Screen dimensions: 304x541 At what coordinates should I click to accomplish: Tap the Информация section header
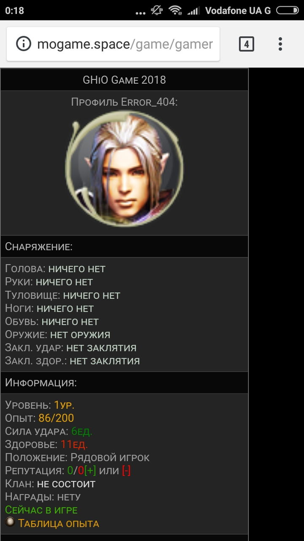pyautogui.click(x=124, y=383)
